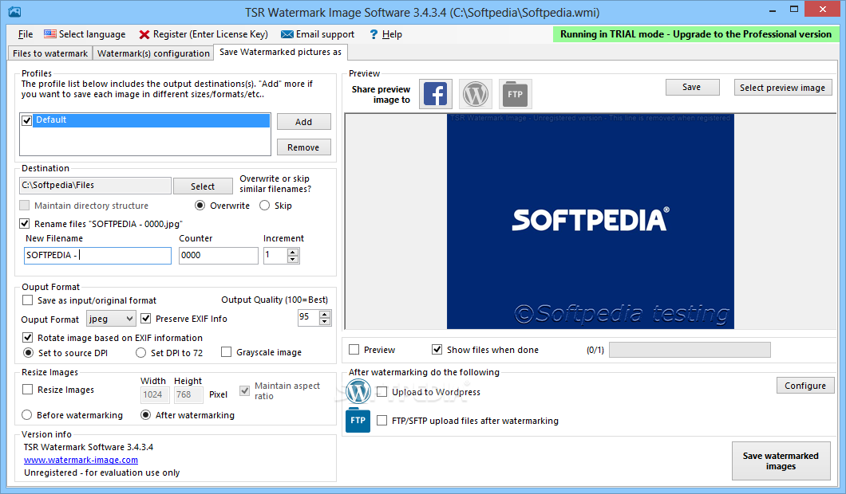This screenshot has height=494, width=846.
Task: Enable Upload to Wordpress checkbox
Action: [x=382, y=392]
